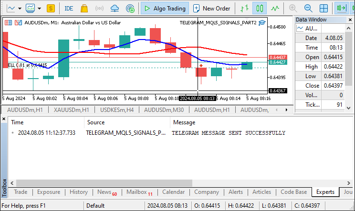Click the Time column header
Viewport: 355px width, 211px height.
click(46, 122)
